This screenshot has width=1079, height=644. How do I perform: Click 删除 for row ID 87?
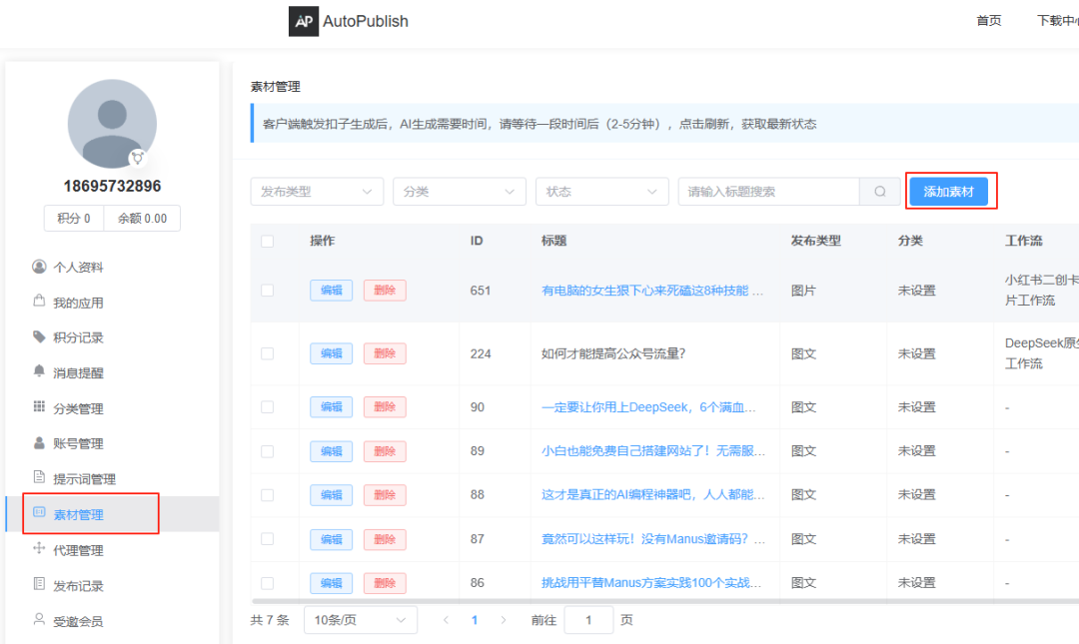click(385, 539)
